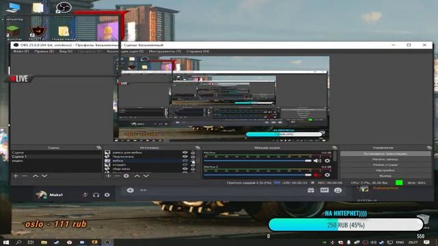Enable Режим студии button
Image resolution: width=438 pixels, height=246 pixels.
(x=385, y=165)
